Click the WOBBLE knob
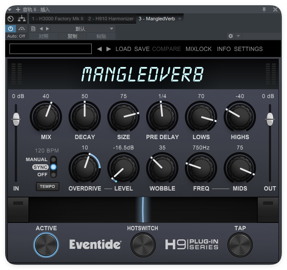Screen dimensions: 287x270 click(162, 168)
